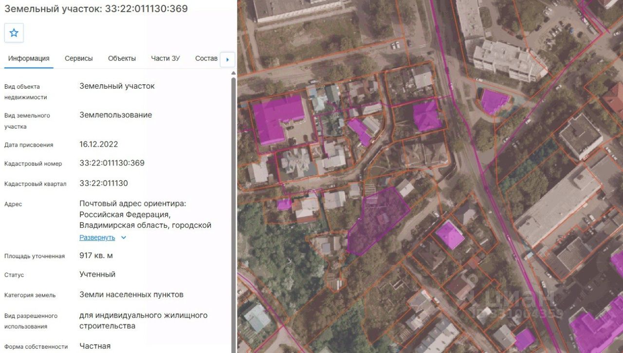Select the Части ЗУ tab
Image resolution: width=623 pixels, height=353 pixels.
(165, 58)
